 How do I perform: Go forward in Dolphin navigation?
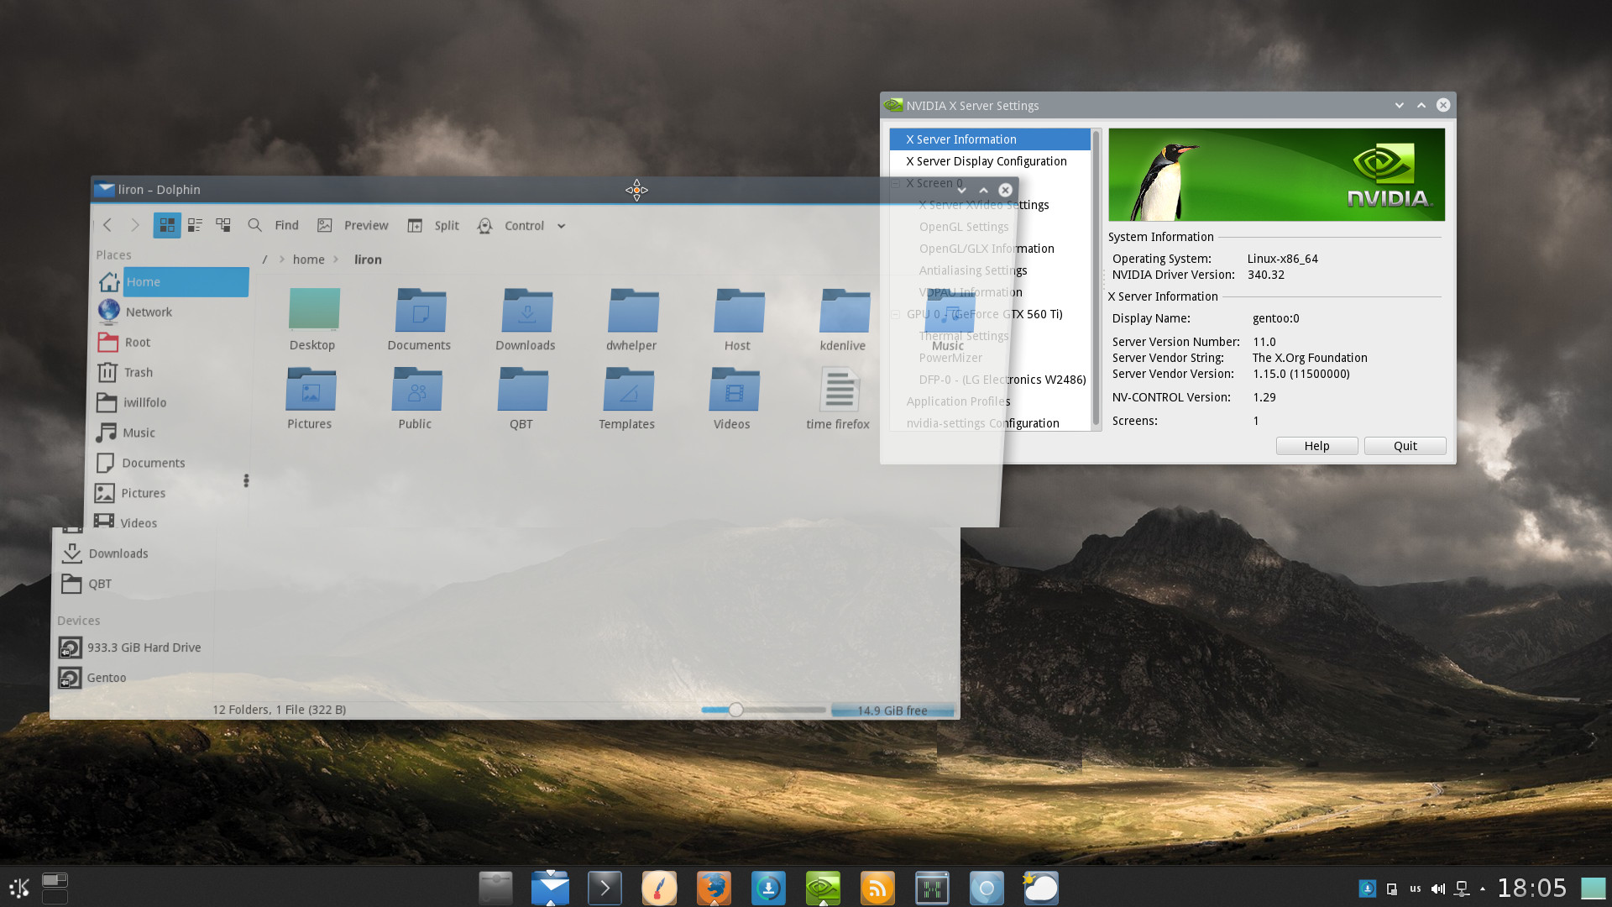pos(134,225)
